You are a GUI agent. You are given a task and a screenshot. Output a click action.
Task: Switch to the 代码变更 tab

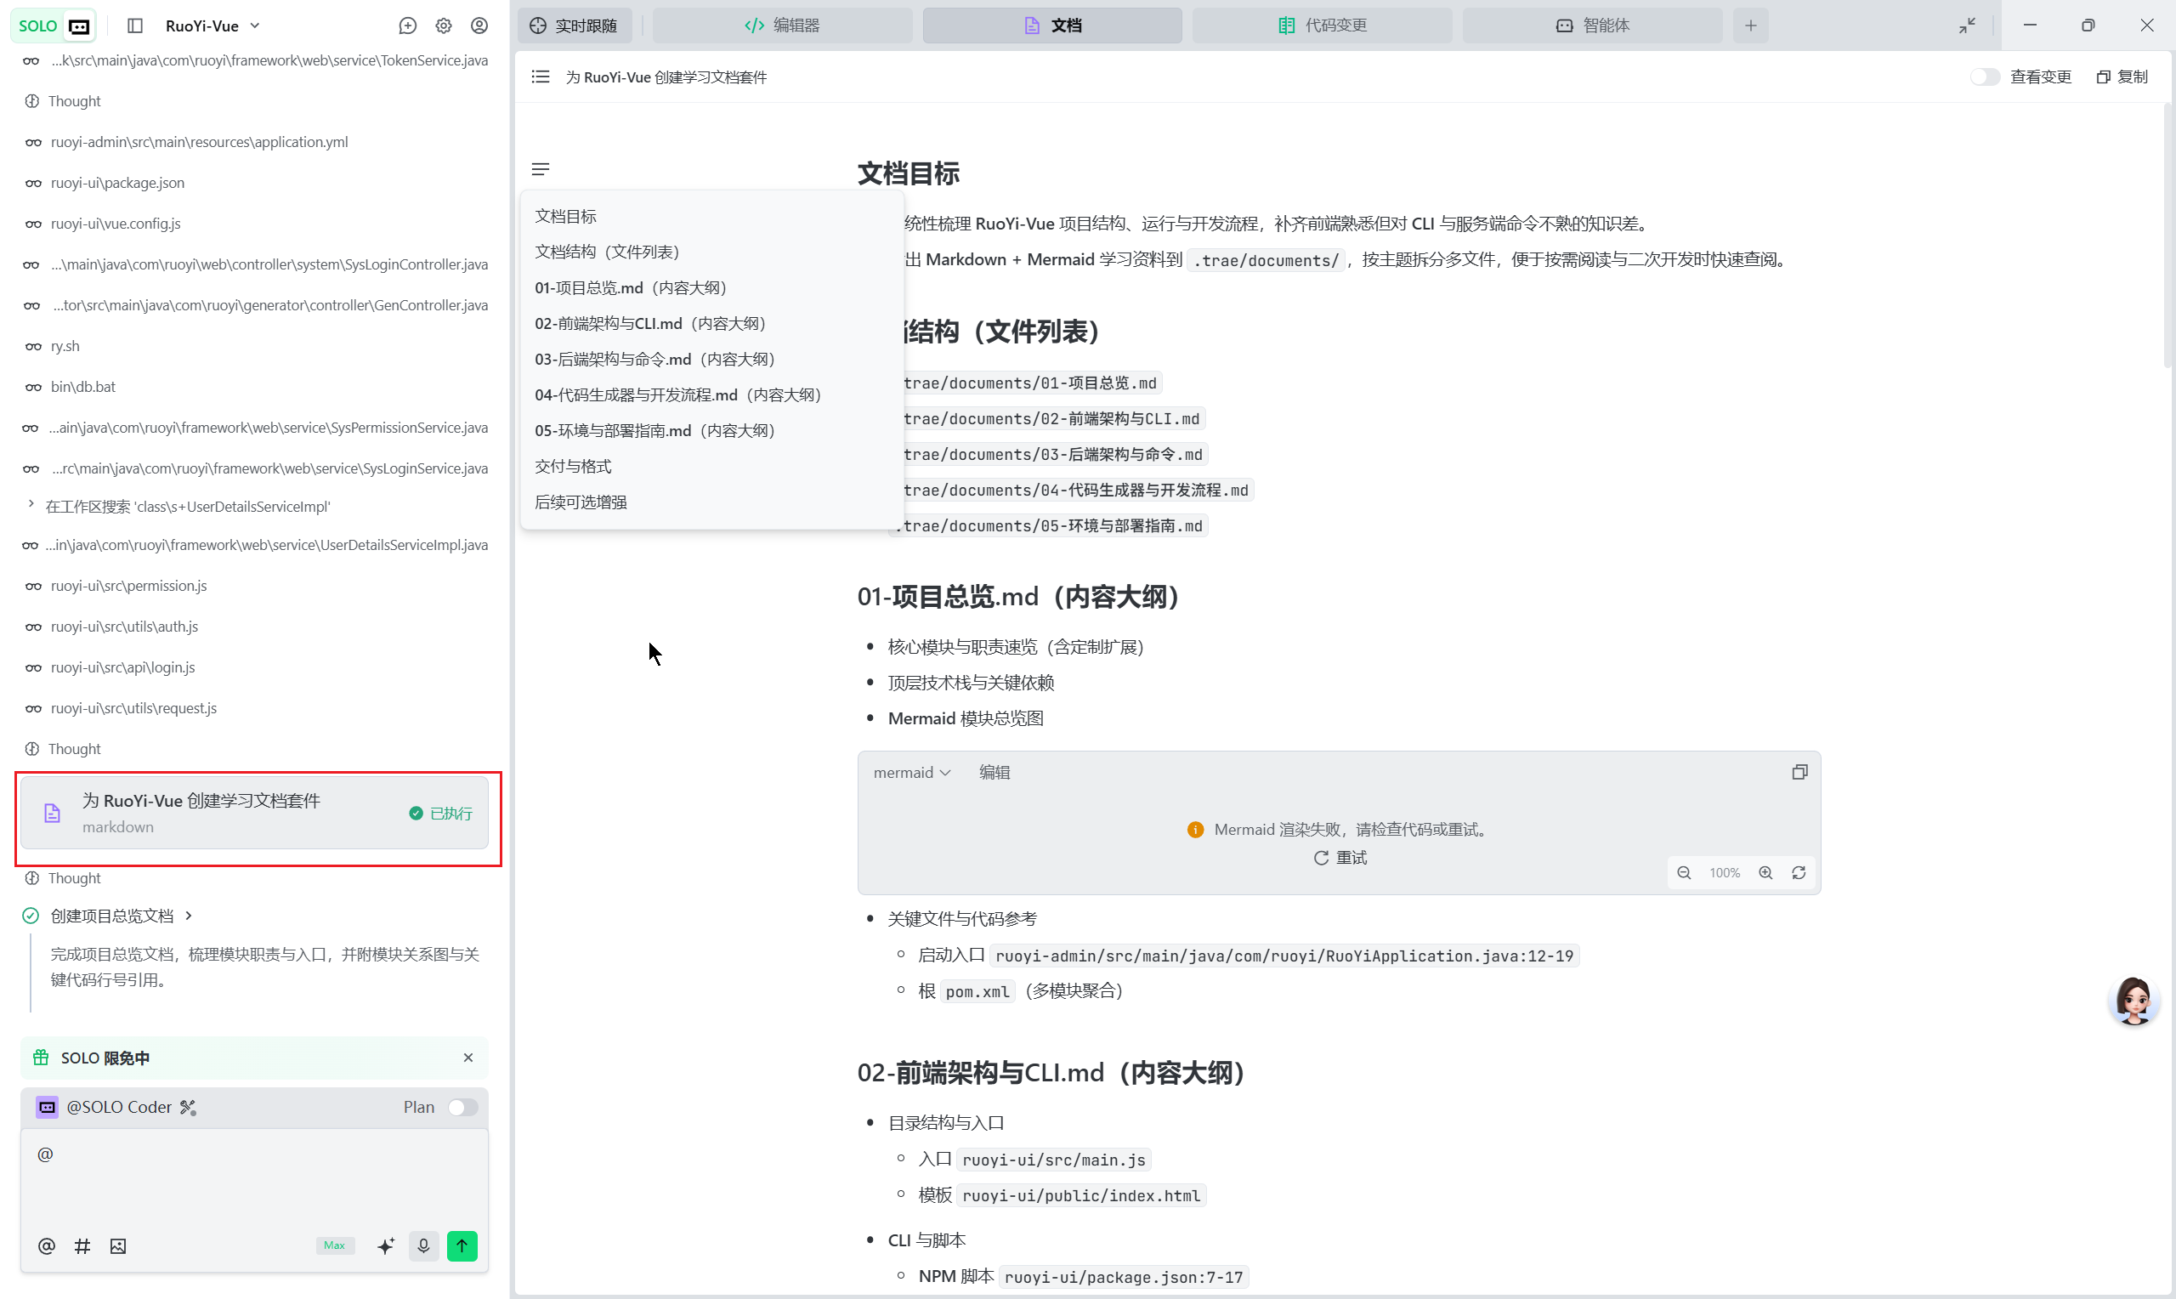pos(1322,26)
